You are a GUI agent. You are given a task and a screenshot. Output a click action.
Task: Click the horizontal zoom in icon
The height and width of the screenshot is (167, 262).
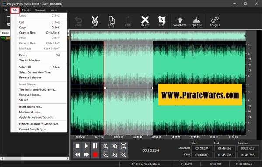pos(106,146)
